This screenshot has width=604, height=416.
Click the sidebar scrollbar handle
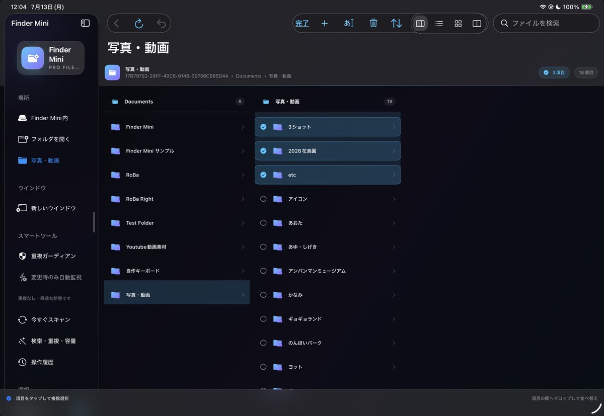click(94, 222)
